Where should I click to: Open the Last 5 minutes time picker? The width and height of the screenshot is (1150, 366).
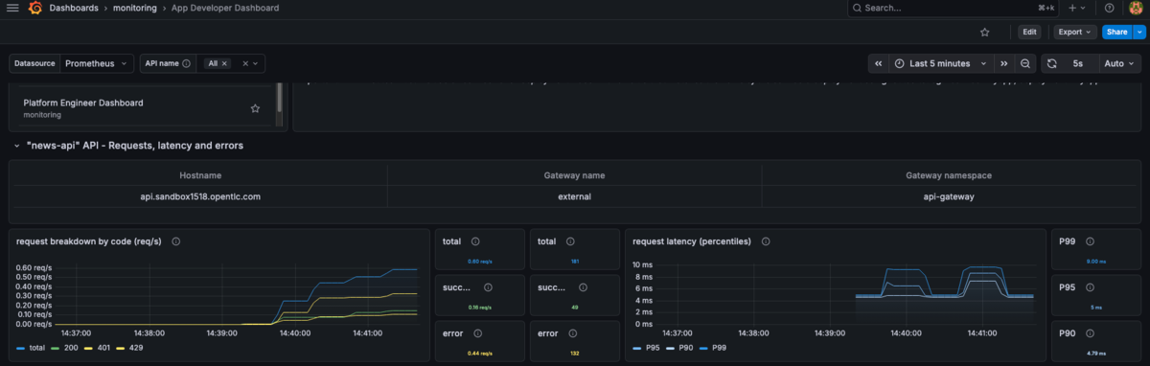(x=941, y=63)
